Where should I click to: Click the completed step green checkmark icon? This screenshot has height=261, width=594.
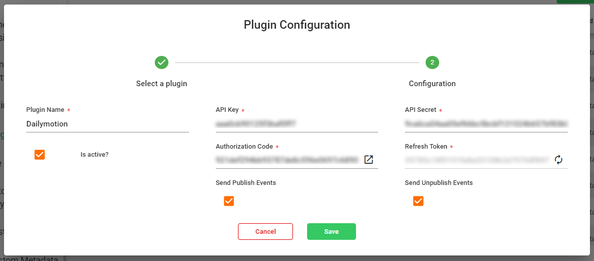point(161,62)
